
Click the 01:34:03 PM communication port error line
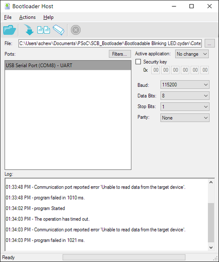click(95, 230)
